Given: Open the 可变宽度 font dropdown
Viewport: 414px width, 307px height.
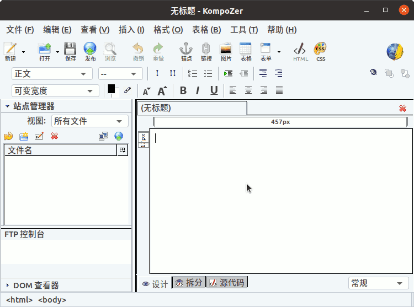Looking at the screenshot, I should click(55, 91).
